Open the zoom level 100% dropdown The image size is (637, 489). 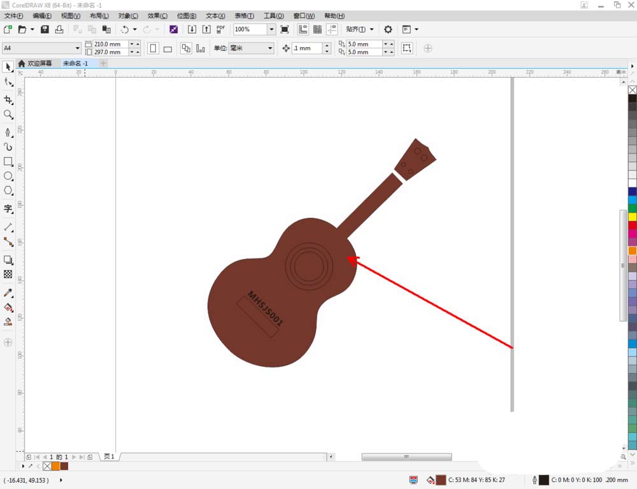(271, 29)
